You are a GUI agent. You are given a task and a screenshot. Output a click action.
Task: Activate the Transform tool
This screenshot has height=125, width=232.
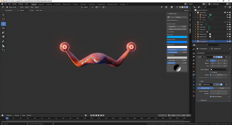pos(3,37)
